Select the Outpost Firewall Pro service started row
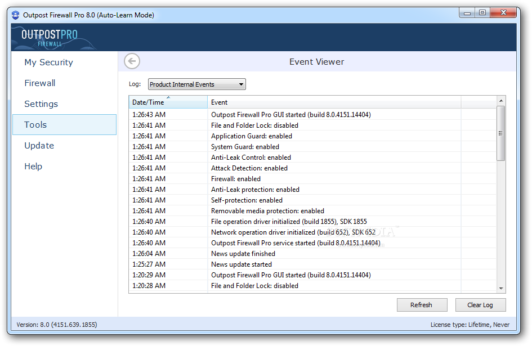The height and width of the screenshot is (346, 532). click(x=312, y=243)
